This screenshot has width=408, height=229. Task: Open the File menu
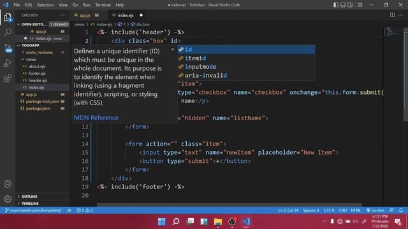tap(17, 5)
